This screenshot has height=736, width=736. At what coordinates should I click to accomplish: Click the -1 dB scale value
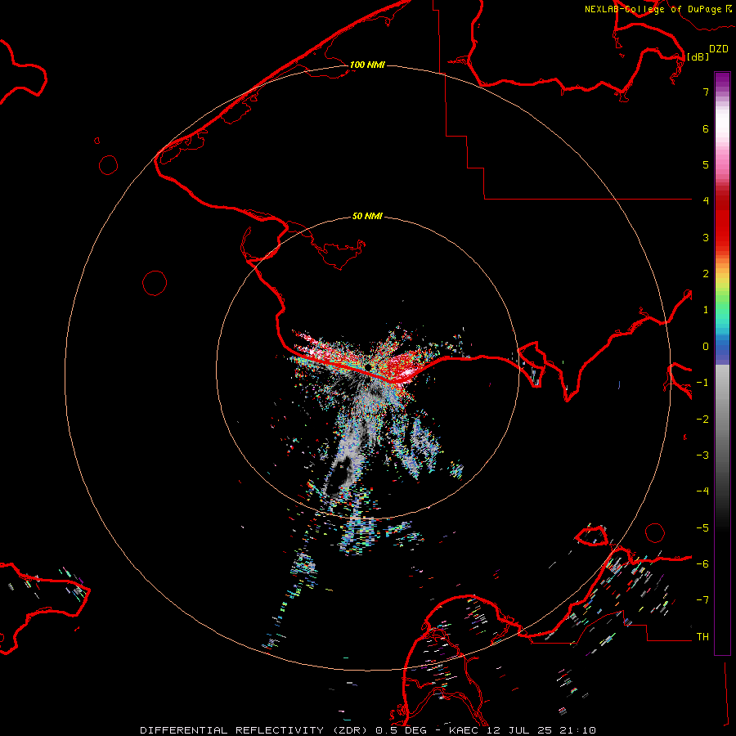tap(702, 383)
